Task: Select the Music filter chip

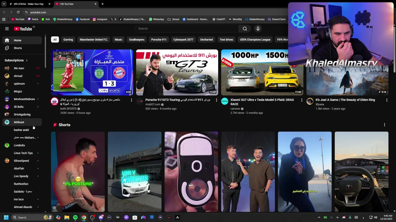Action: [x=118, y=39]
